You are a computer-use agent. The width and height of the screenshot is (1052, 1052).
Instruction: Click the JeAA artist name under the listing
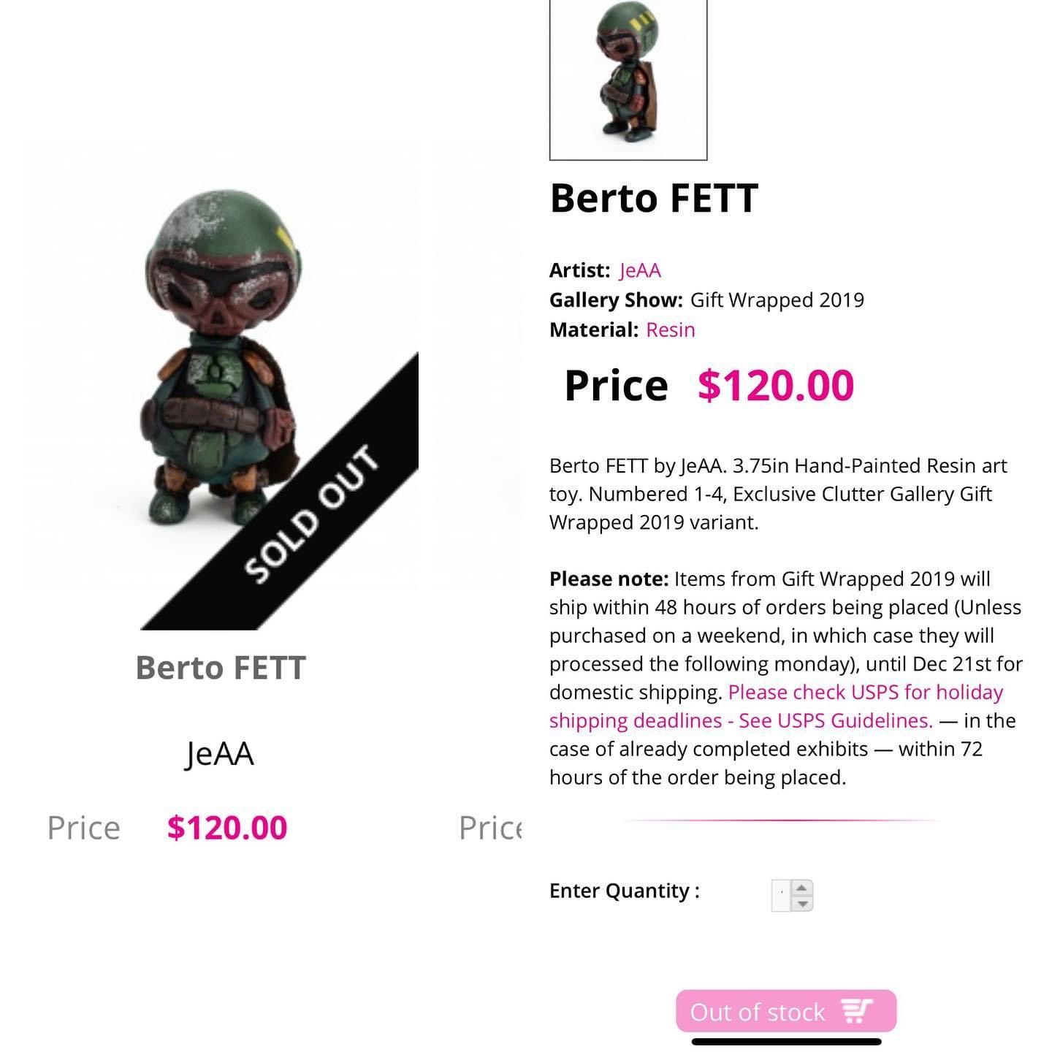pyautogui.click(x=220, y=754)
